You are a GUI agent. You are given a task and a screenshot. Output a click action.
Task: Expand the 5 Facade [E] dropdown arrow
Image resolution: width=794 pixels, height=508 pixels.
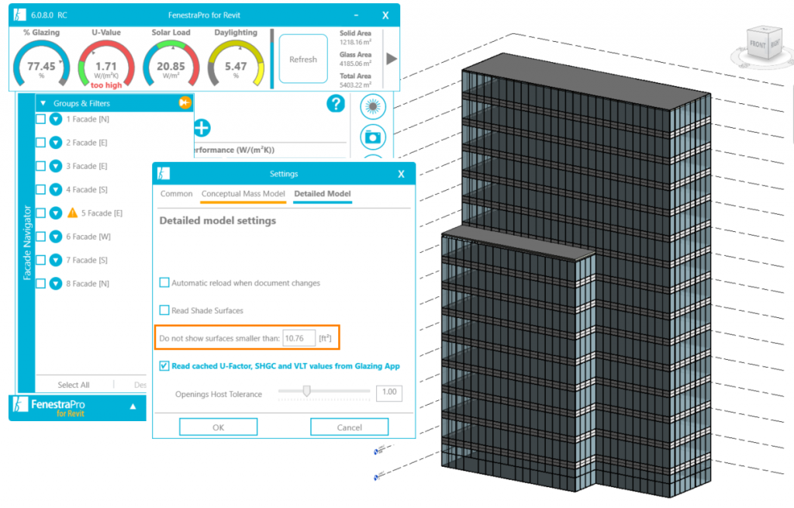(x=56, y=213)
